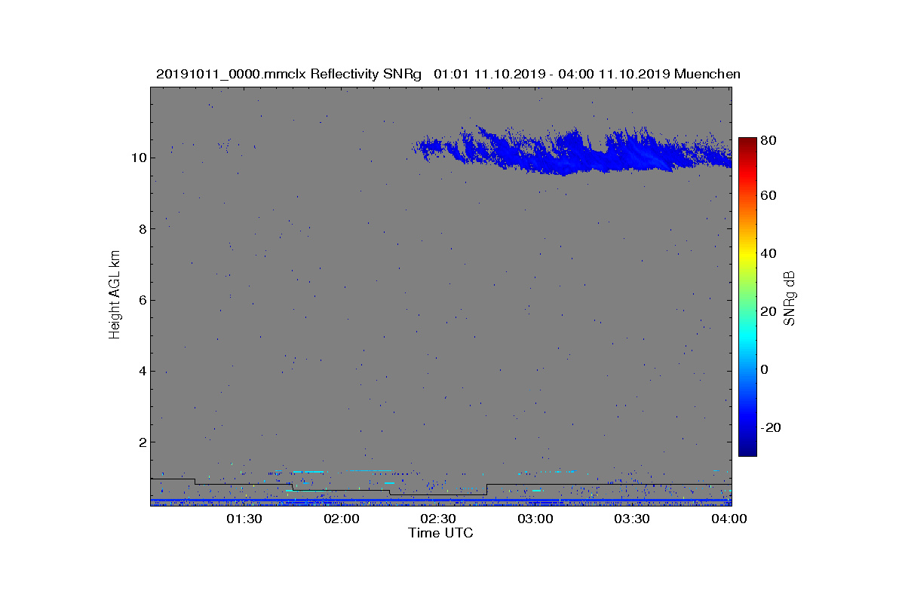The image size is (905, 603).
Task: Click the 01:30 time tick label
Action: pos(244,519)
